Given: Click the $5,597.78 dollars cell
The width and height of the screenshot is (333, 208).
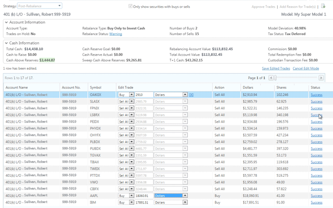Looking at the screenshot, I should (258, 176).
